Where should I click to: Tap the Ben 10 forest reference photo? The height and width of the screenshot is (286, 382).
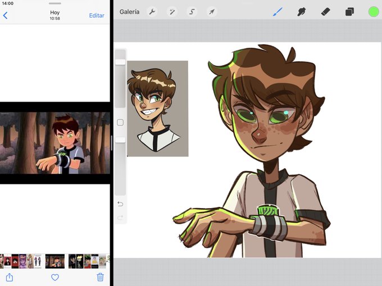point(55,143)
